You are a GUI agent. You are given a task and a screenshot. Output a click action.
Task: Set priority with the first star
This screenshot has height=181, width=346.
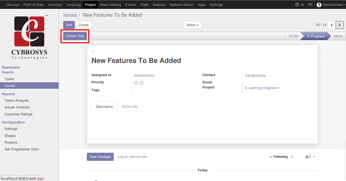coord(136,83)
